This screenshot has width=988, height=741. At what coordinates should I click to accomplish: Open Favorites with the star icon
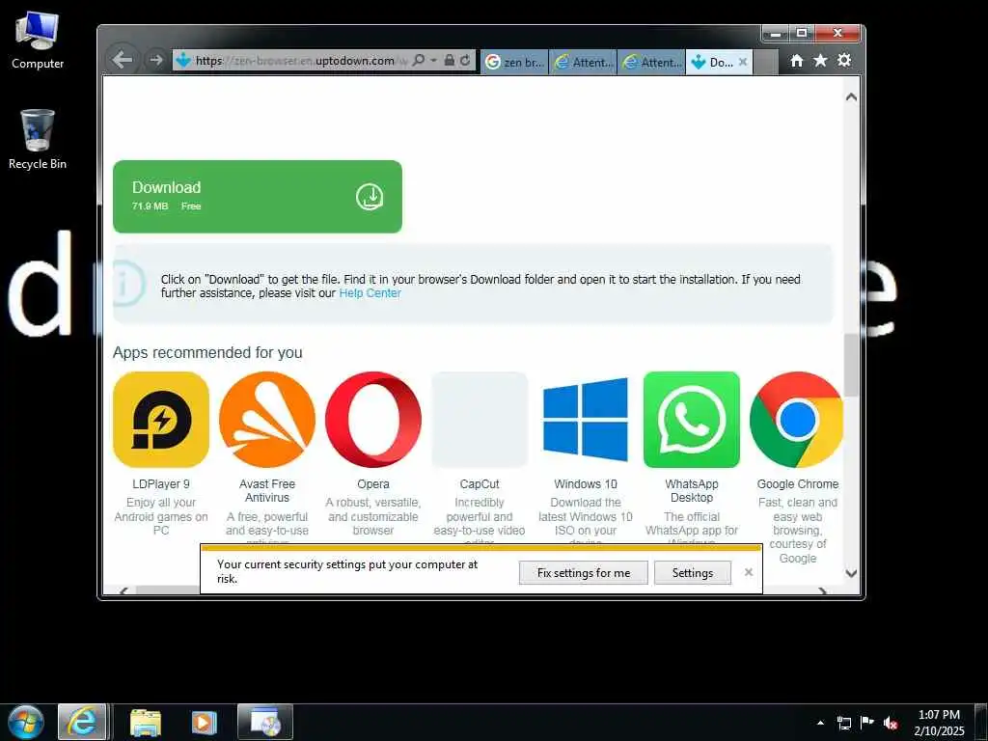click(820, 60)
